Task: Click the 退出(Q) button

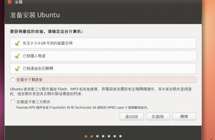Action: coord(132,116)
